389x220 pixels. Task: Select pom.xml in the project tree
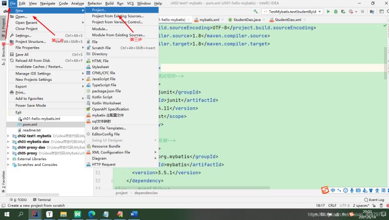click(x=30, y=124)
